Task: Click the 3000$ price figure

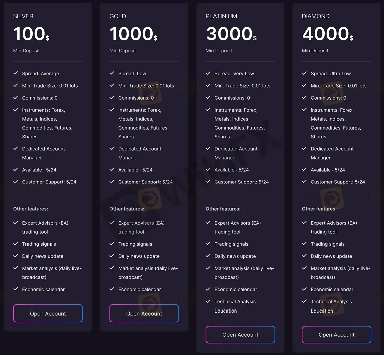Action: [x=231, y=34]
